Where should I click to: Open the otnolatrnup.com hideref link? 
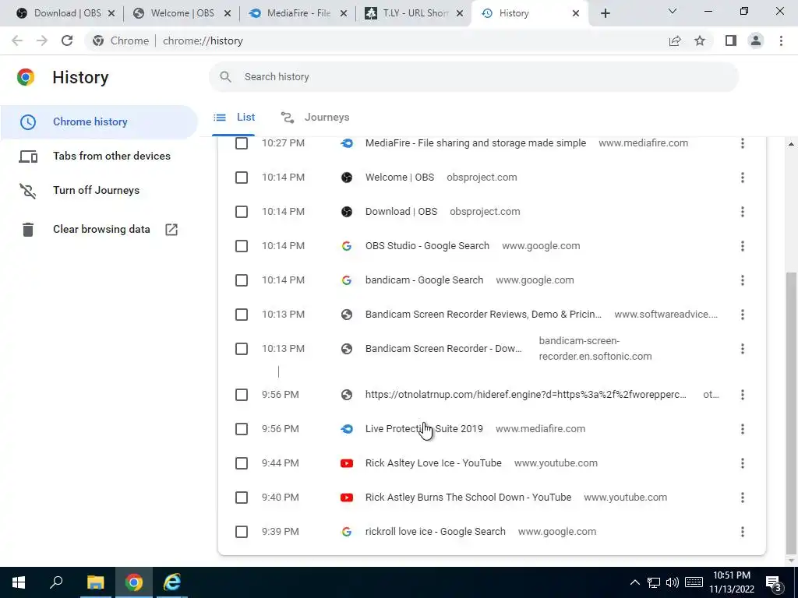[526, 395]
